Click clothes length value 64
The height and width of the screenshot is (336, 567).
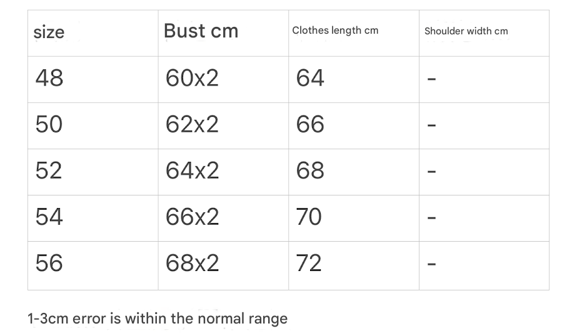click(310, 78)
